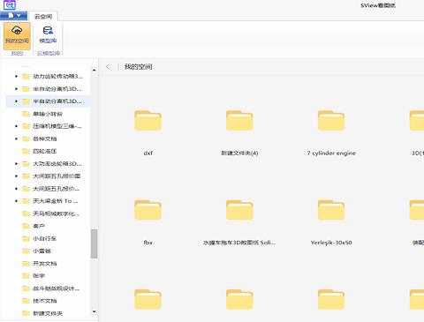Open the dxf folder
Image resolution: width=424 pixels, height=322 pixels.
[148, 121]
